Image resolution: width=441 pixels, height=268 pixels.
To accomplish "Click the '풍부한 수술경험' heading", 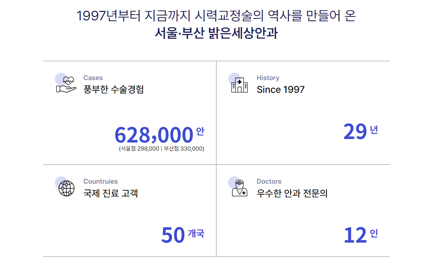I will tap(114, 89).
